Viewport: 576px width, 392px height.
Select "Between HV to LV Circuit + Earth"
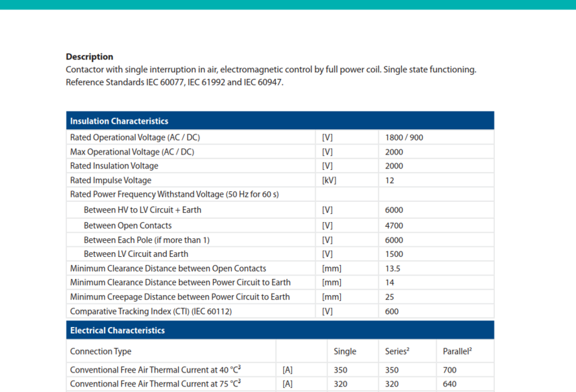[143, 209]
